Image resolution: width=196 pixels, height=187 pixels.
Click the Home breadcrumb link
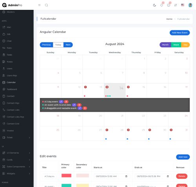169,19
